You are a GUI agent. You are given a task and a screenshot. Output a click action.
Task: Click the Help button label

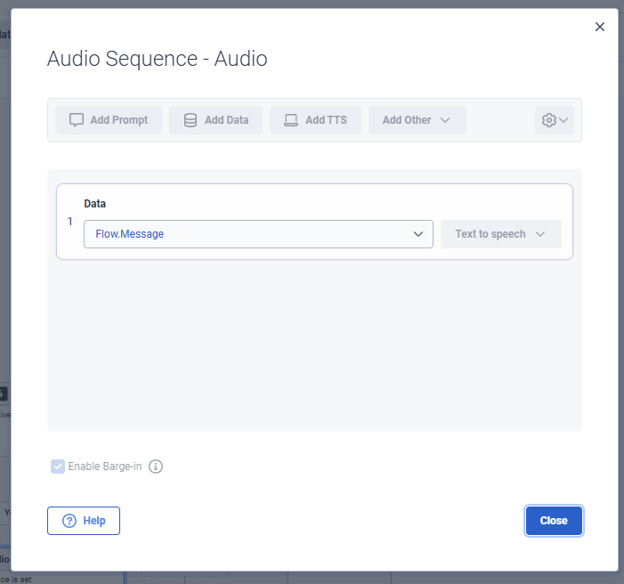[94, 521]
